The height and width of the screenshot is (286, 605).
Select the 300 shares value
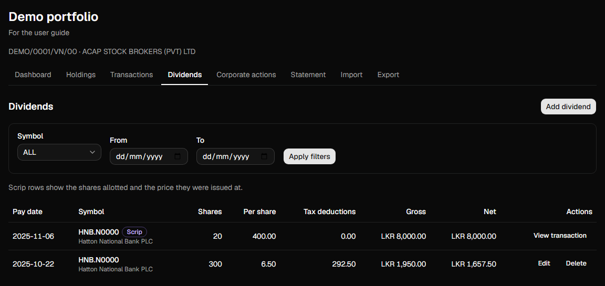click(x=215, y=264)
